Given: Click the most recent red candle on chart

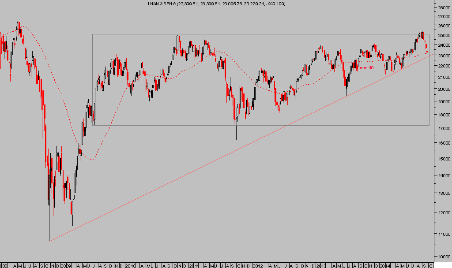Looking at the screenshot, I should click(x=427, y=51).
